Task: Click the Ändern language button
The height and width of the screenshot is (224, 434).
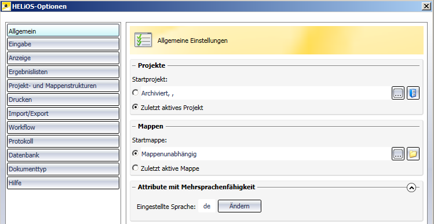Action: 239,206
